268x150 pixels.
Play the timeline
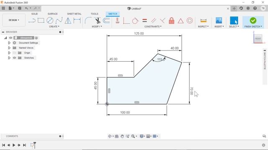coord(14,145)
